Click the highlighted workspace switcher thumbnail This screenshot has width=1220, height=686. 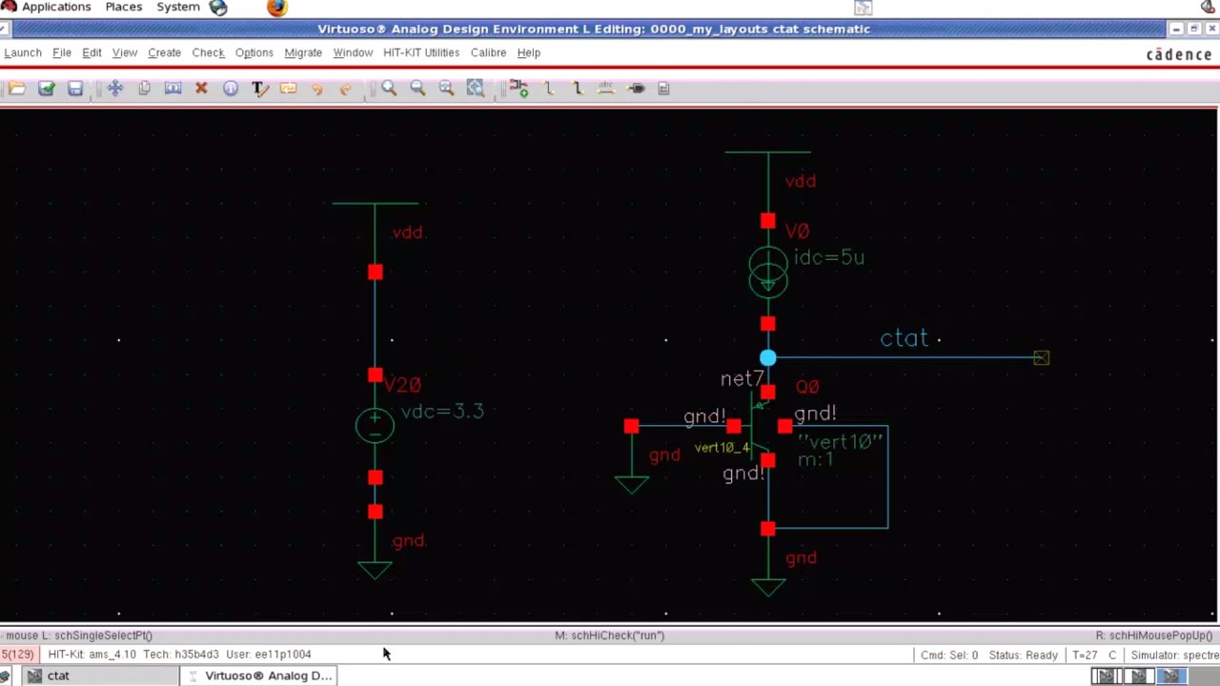pos(1173,676)
